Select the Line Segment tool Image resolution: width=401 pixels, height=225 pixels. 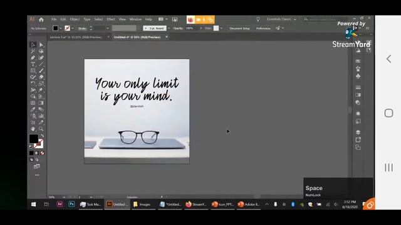[x=41, y=64]
